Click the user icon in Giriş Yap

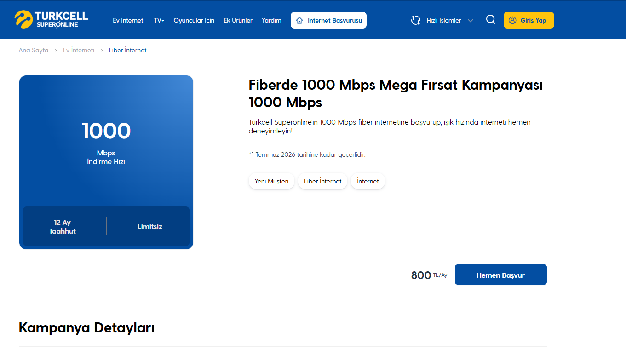click(x=512, y=20)
